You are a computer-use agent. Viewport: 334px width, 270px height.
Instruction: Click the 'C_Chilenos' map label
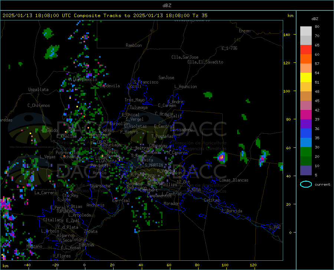pyautogui.click(x=39, y=105)
